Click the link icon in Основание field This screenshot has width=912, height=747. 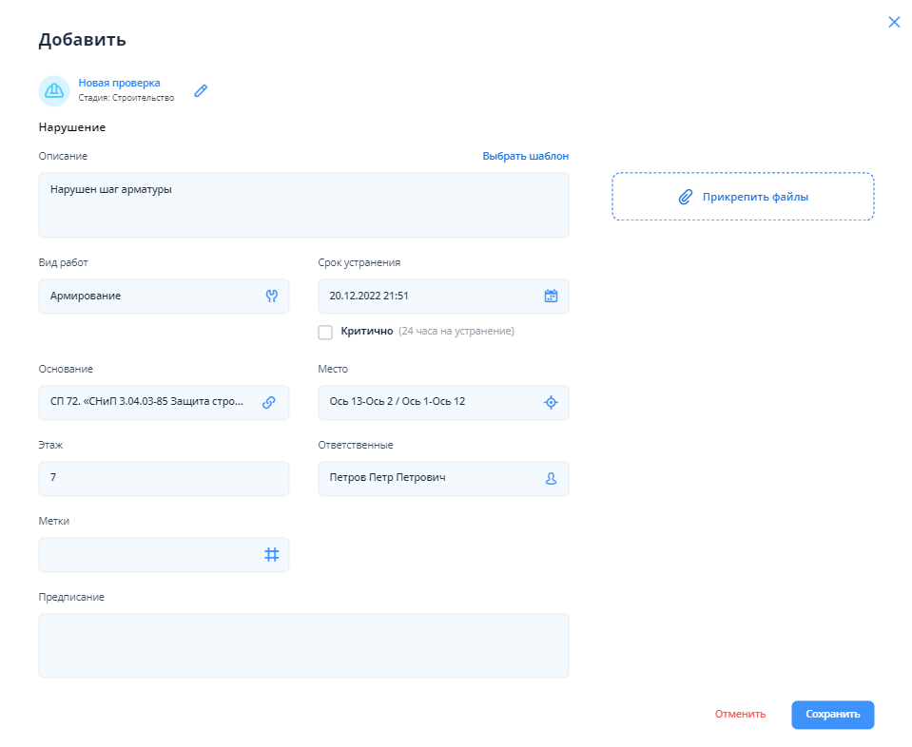269,402
